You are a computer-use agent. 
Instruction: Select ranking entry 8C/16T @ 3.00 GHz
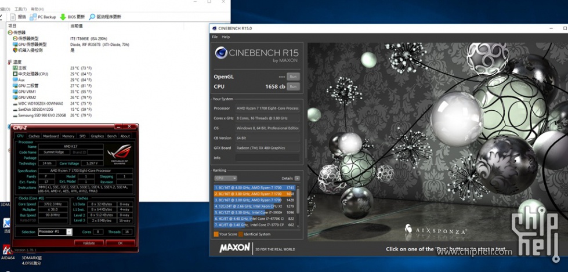(255, 200)
